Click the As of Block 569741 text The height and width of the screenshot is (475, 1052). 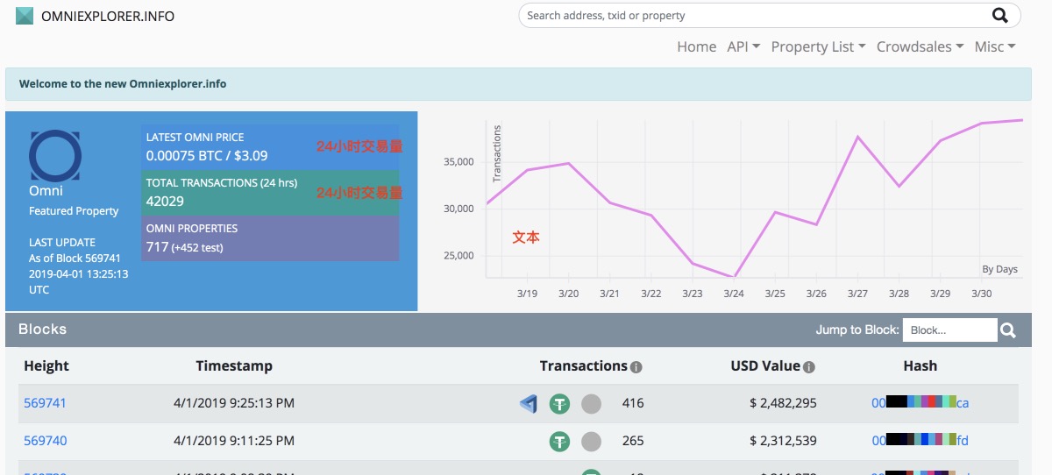pos(75,258)
